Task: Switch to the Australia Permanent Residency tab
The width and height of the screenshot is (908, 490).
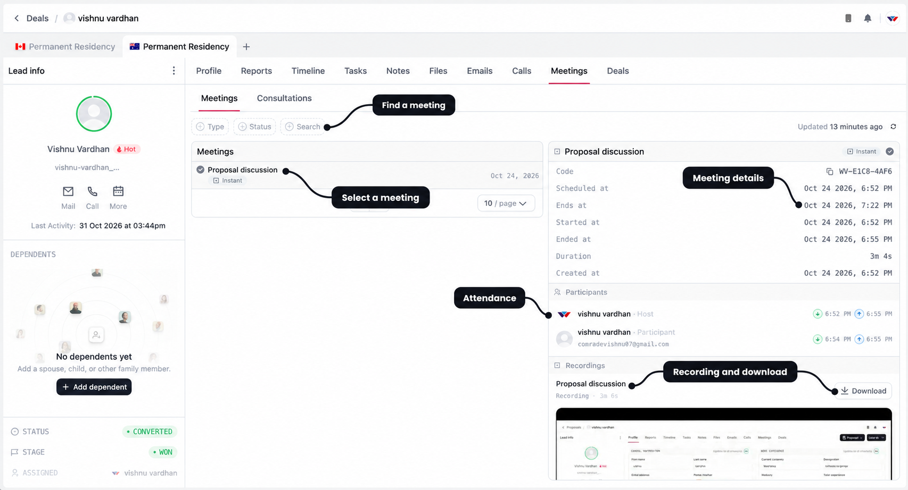Action: coord(179,47)
